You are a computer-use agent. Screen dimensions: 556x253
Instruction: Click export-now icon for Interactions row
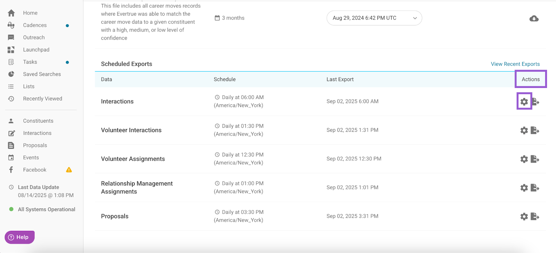pos(535,101)
